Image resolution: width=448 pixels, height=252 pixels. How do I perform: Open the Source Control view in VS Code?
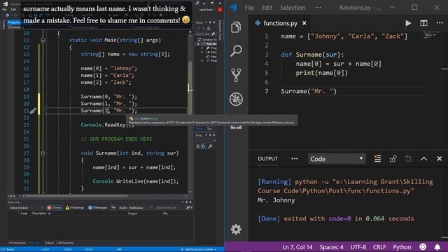(236, 75)
